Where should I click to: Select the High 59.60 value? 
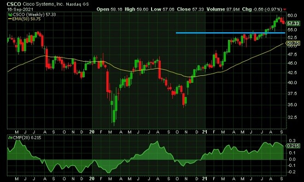[136, 9]
